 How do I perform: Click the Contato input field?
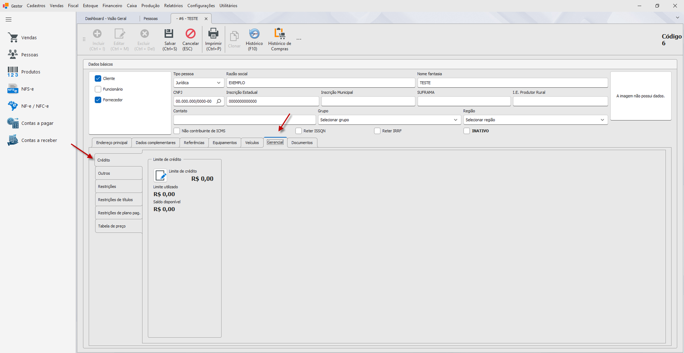click(245, 120)
